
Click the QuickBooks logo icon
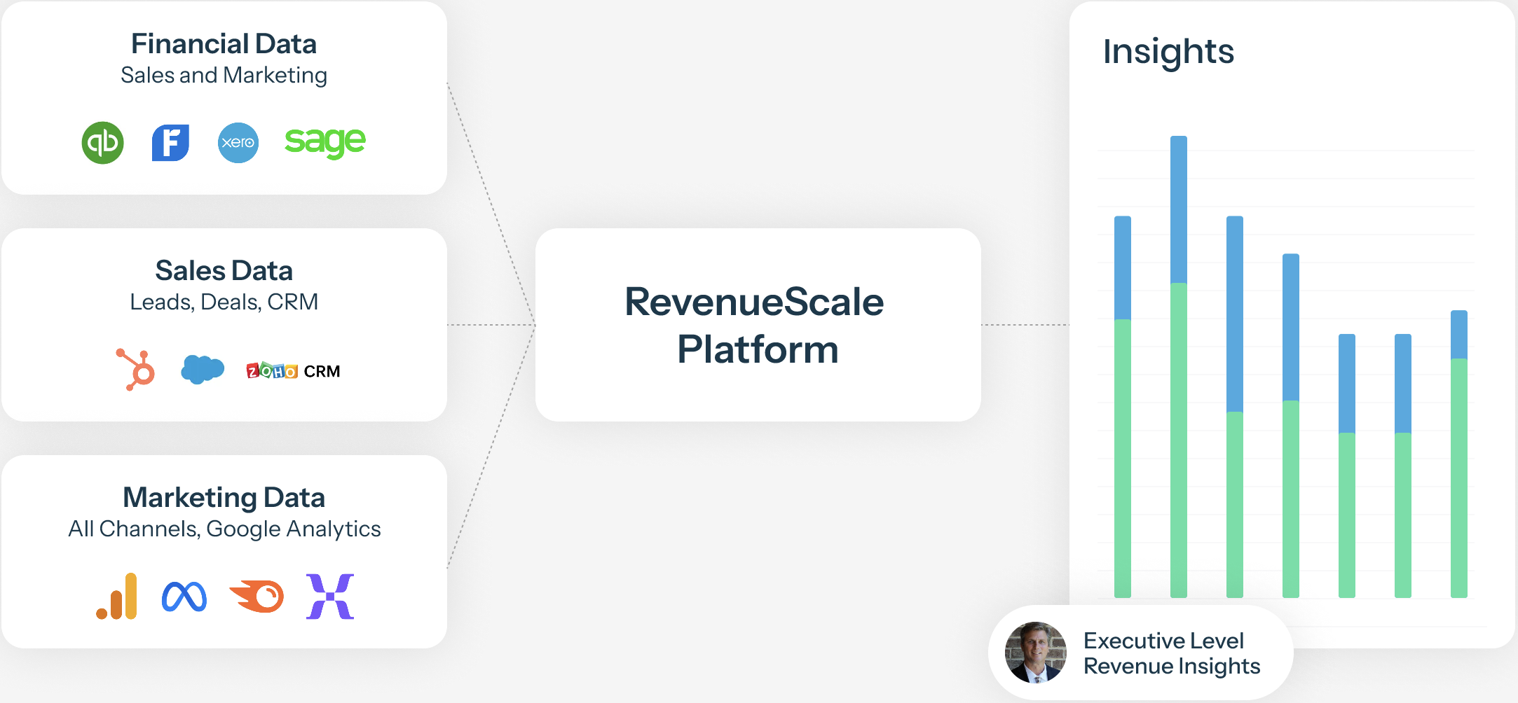tap(103, 143)
